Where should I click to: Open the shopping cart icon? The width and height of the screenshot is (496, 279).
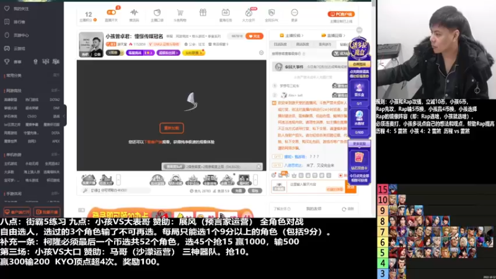tap(180, 12)
